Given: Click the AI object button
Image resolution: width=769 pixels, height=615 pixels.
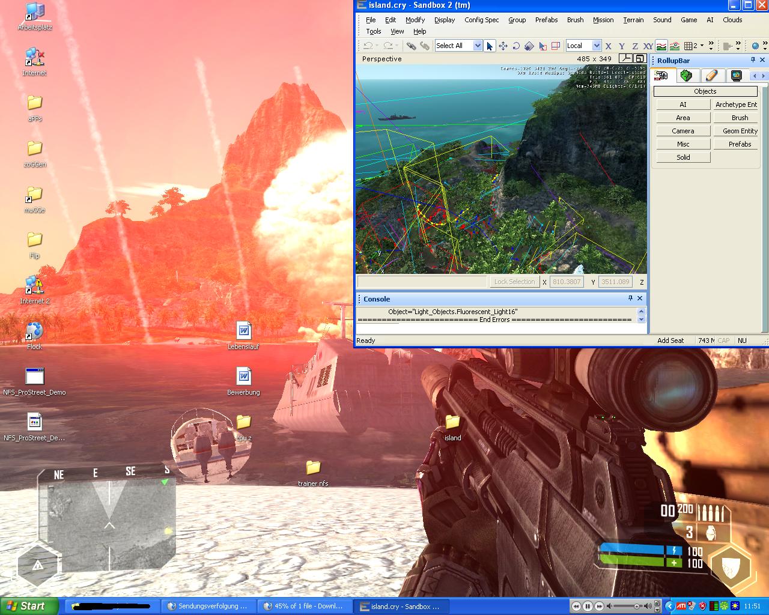Looking at the screenshot, I should 683,105.
